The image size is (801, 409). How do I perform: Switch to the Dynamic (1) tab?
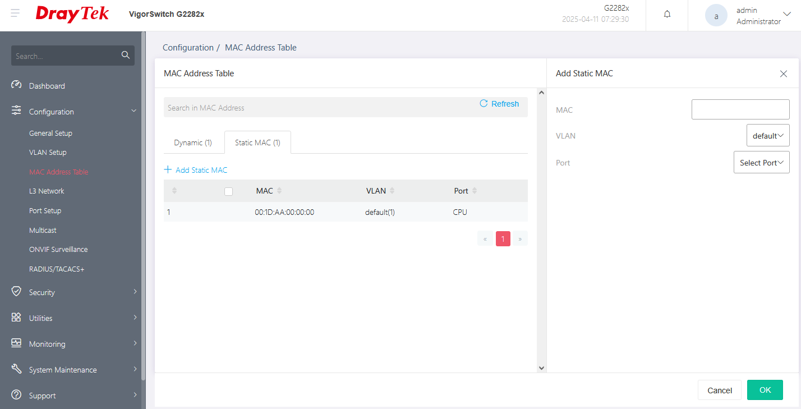193,143
